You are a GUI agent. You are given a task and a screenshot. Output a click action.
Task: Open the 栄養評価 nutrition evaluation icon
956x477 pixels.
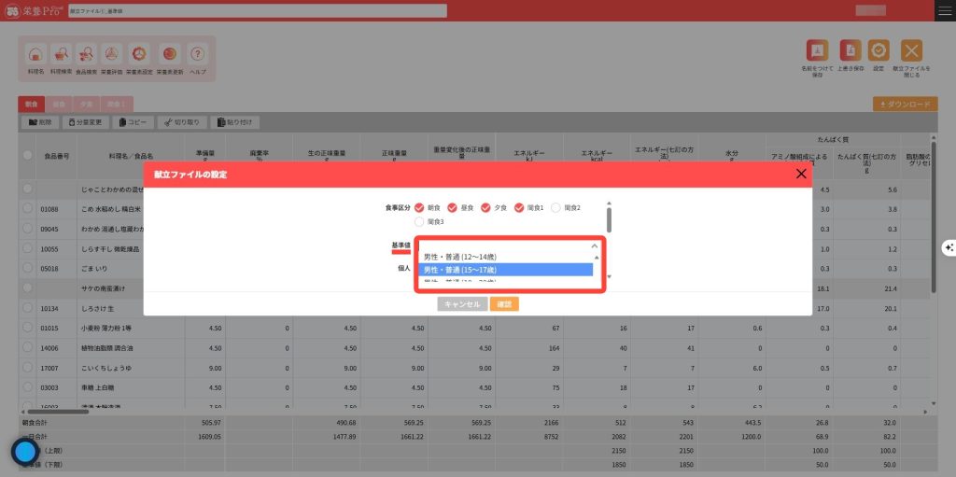[x=112, y=54]
